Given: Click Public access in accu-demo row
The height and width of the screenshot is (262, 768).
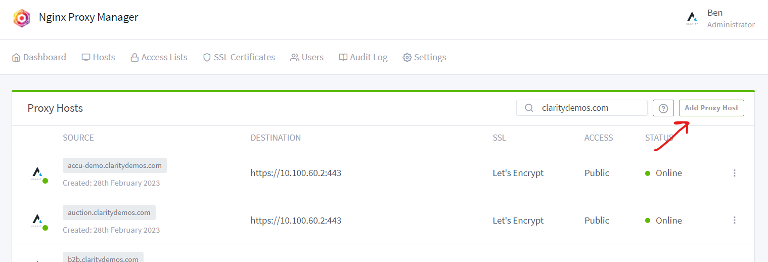Looking at the screenshot, I should [597, 173].
